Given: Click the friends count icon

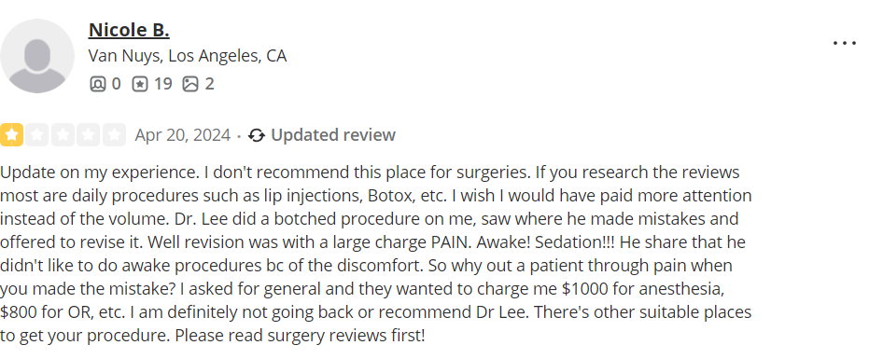Looking at the screenshot, I should pos(97,85).
